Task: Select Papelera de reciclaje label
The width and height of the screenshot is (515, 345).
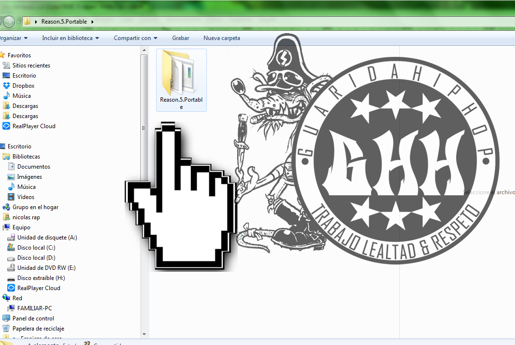Action: (x=38, y=329)
